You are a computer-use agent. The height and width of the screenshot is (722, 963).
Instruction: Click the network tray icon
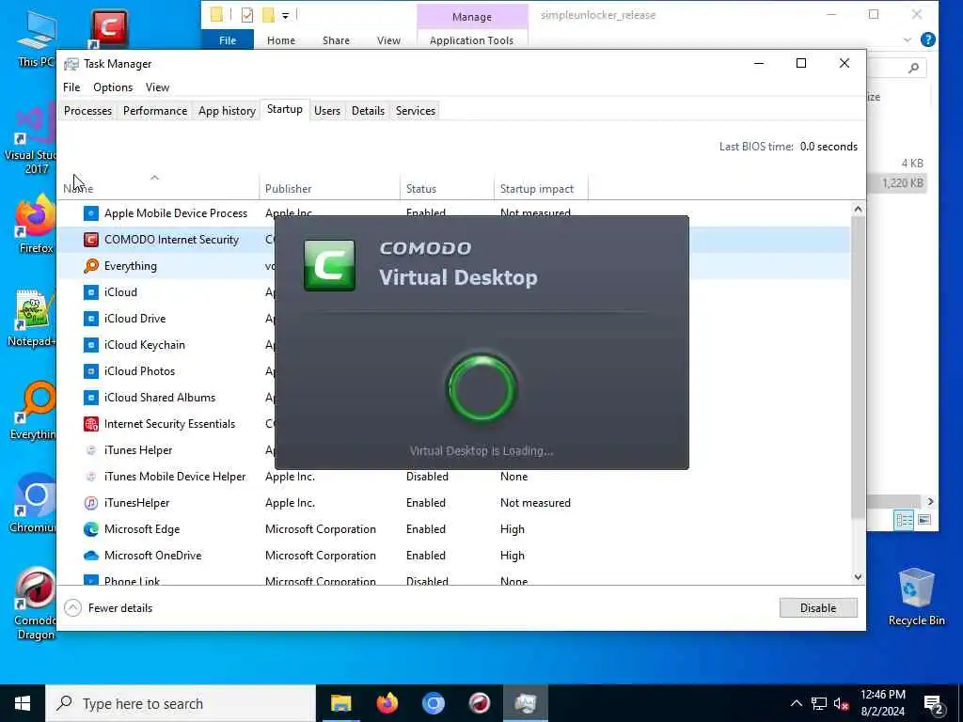pos(819,703)
